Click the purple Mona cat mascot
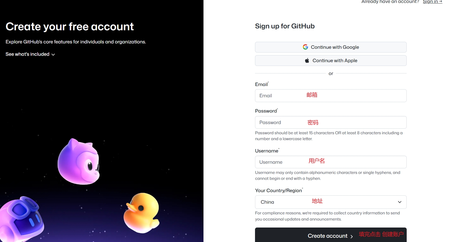Viewport: 455px width, 242px height. pos(79,162)
